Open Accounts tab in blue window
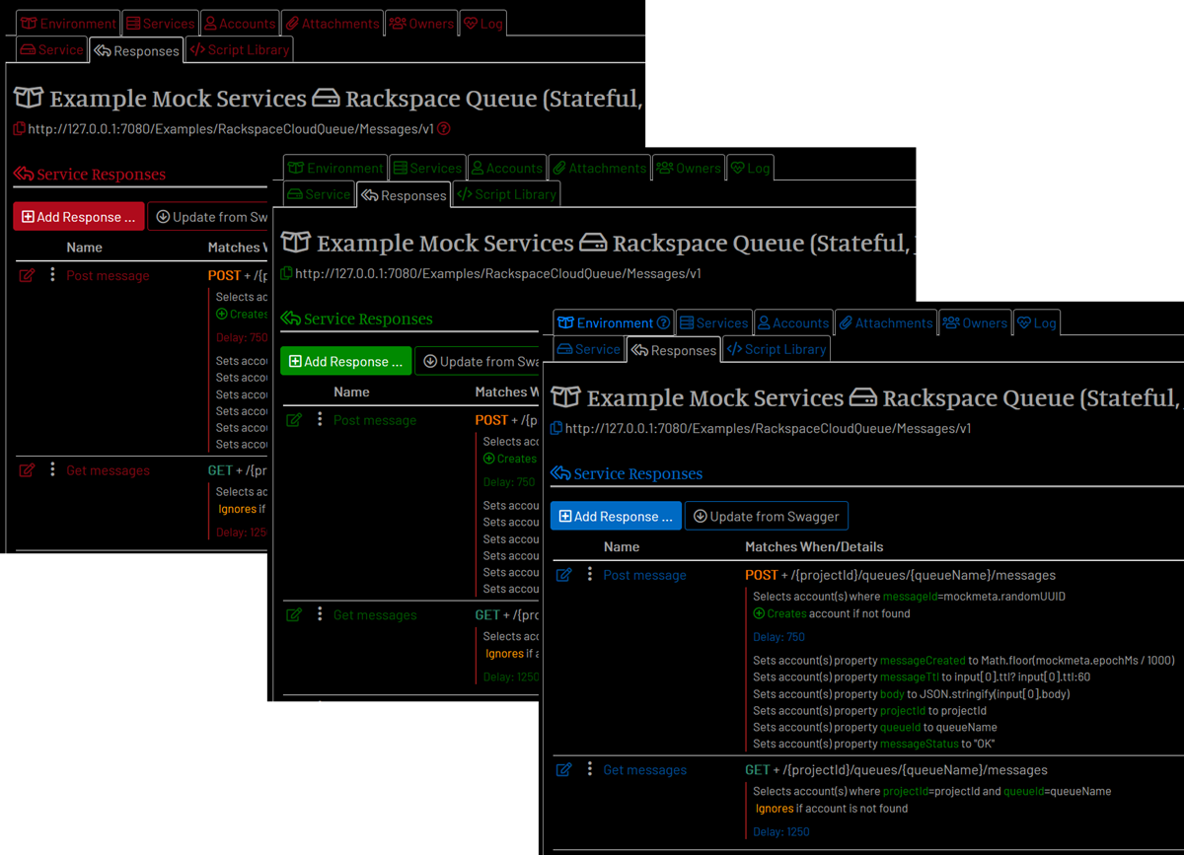Image resolution: width=1184 pixels, height=855 pixels. coord(792,322)
